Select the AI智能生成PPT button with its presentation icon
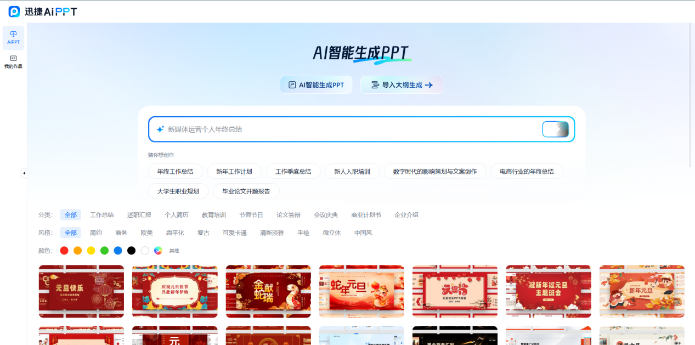 pos(317,84)
